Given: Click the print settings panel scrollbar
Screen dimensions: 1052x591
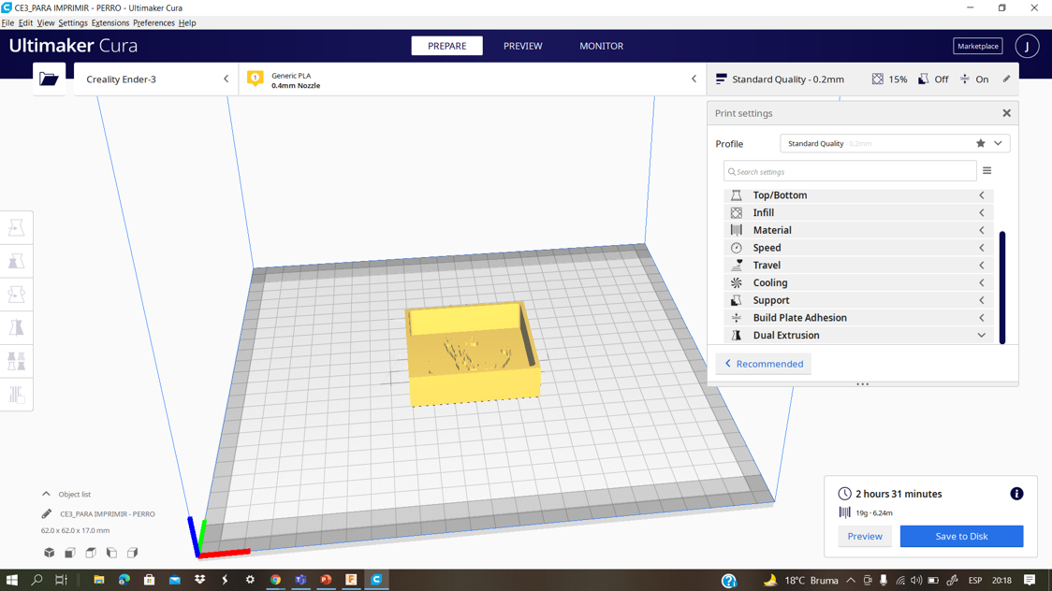Looking at the screenshot, I should pyautogui.click(x=1002, y=287).
